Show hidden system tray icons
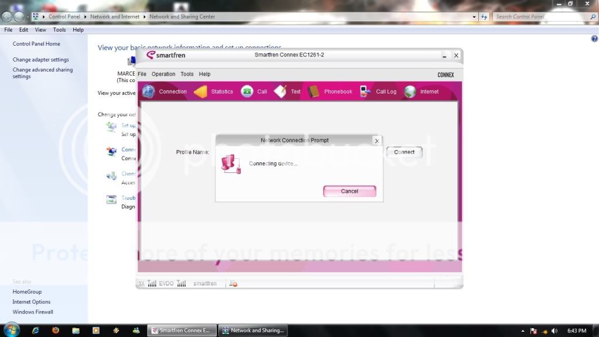Screen dimensions: 599x337 point(523,331)
